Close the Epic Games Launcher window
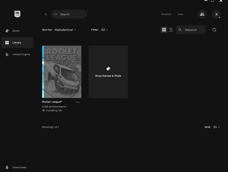The height and width of the screenshot is (172, 228). point(221,1)
